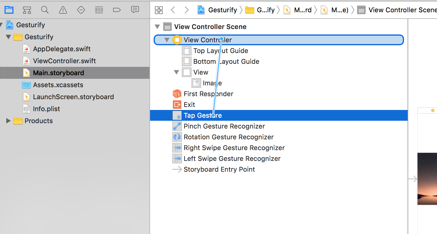Click the storyboard canvas image preview
This screenshot has width=437, height=234.
(x=427, y=179)
